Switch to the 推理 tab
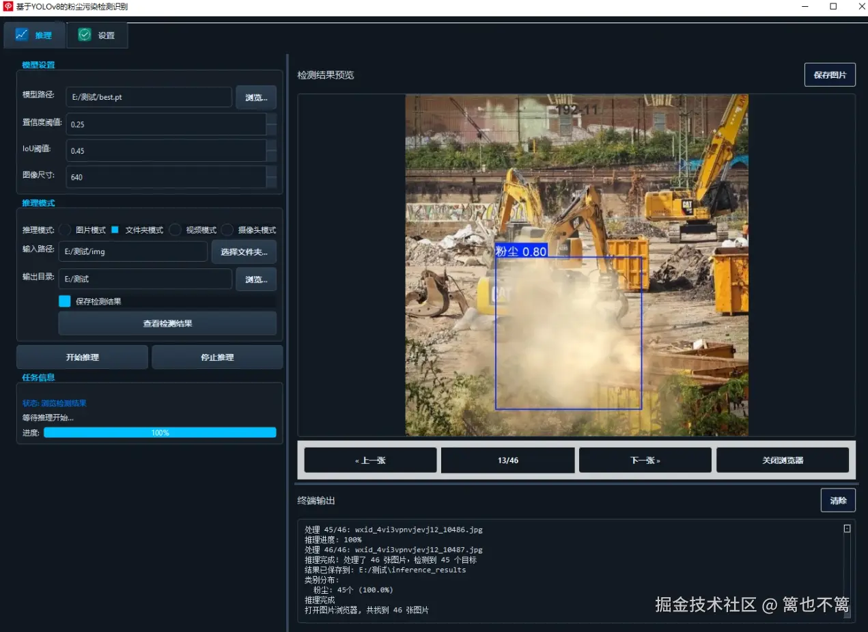 [34, 35]
